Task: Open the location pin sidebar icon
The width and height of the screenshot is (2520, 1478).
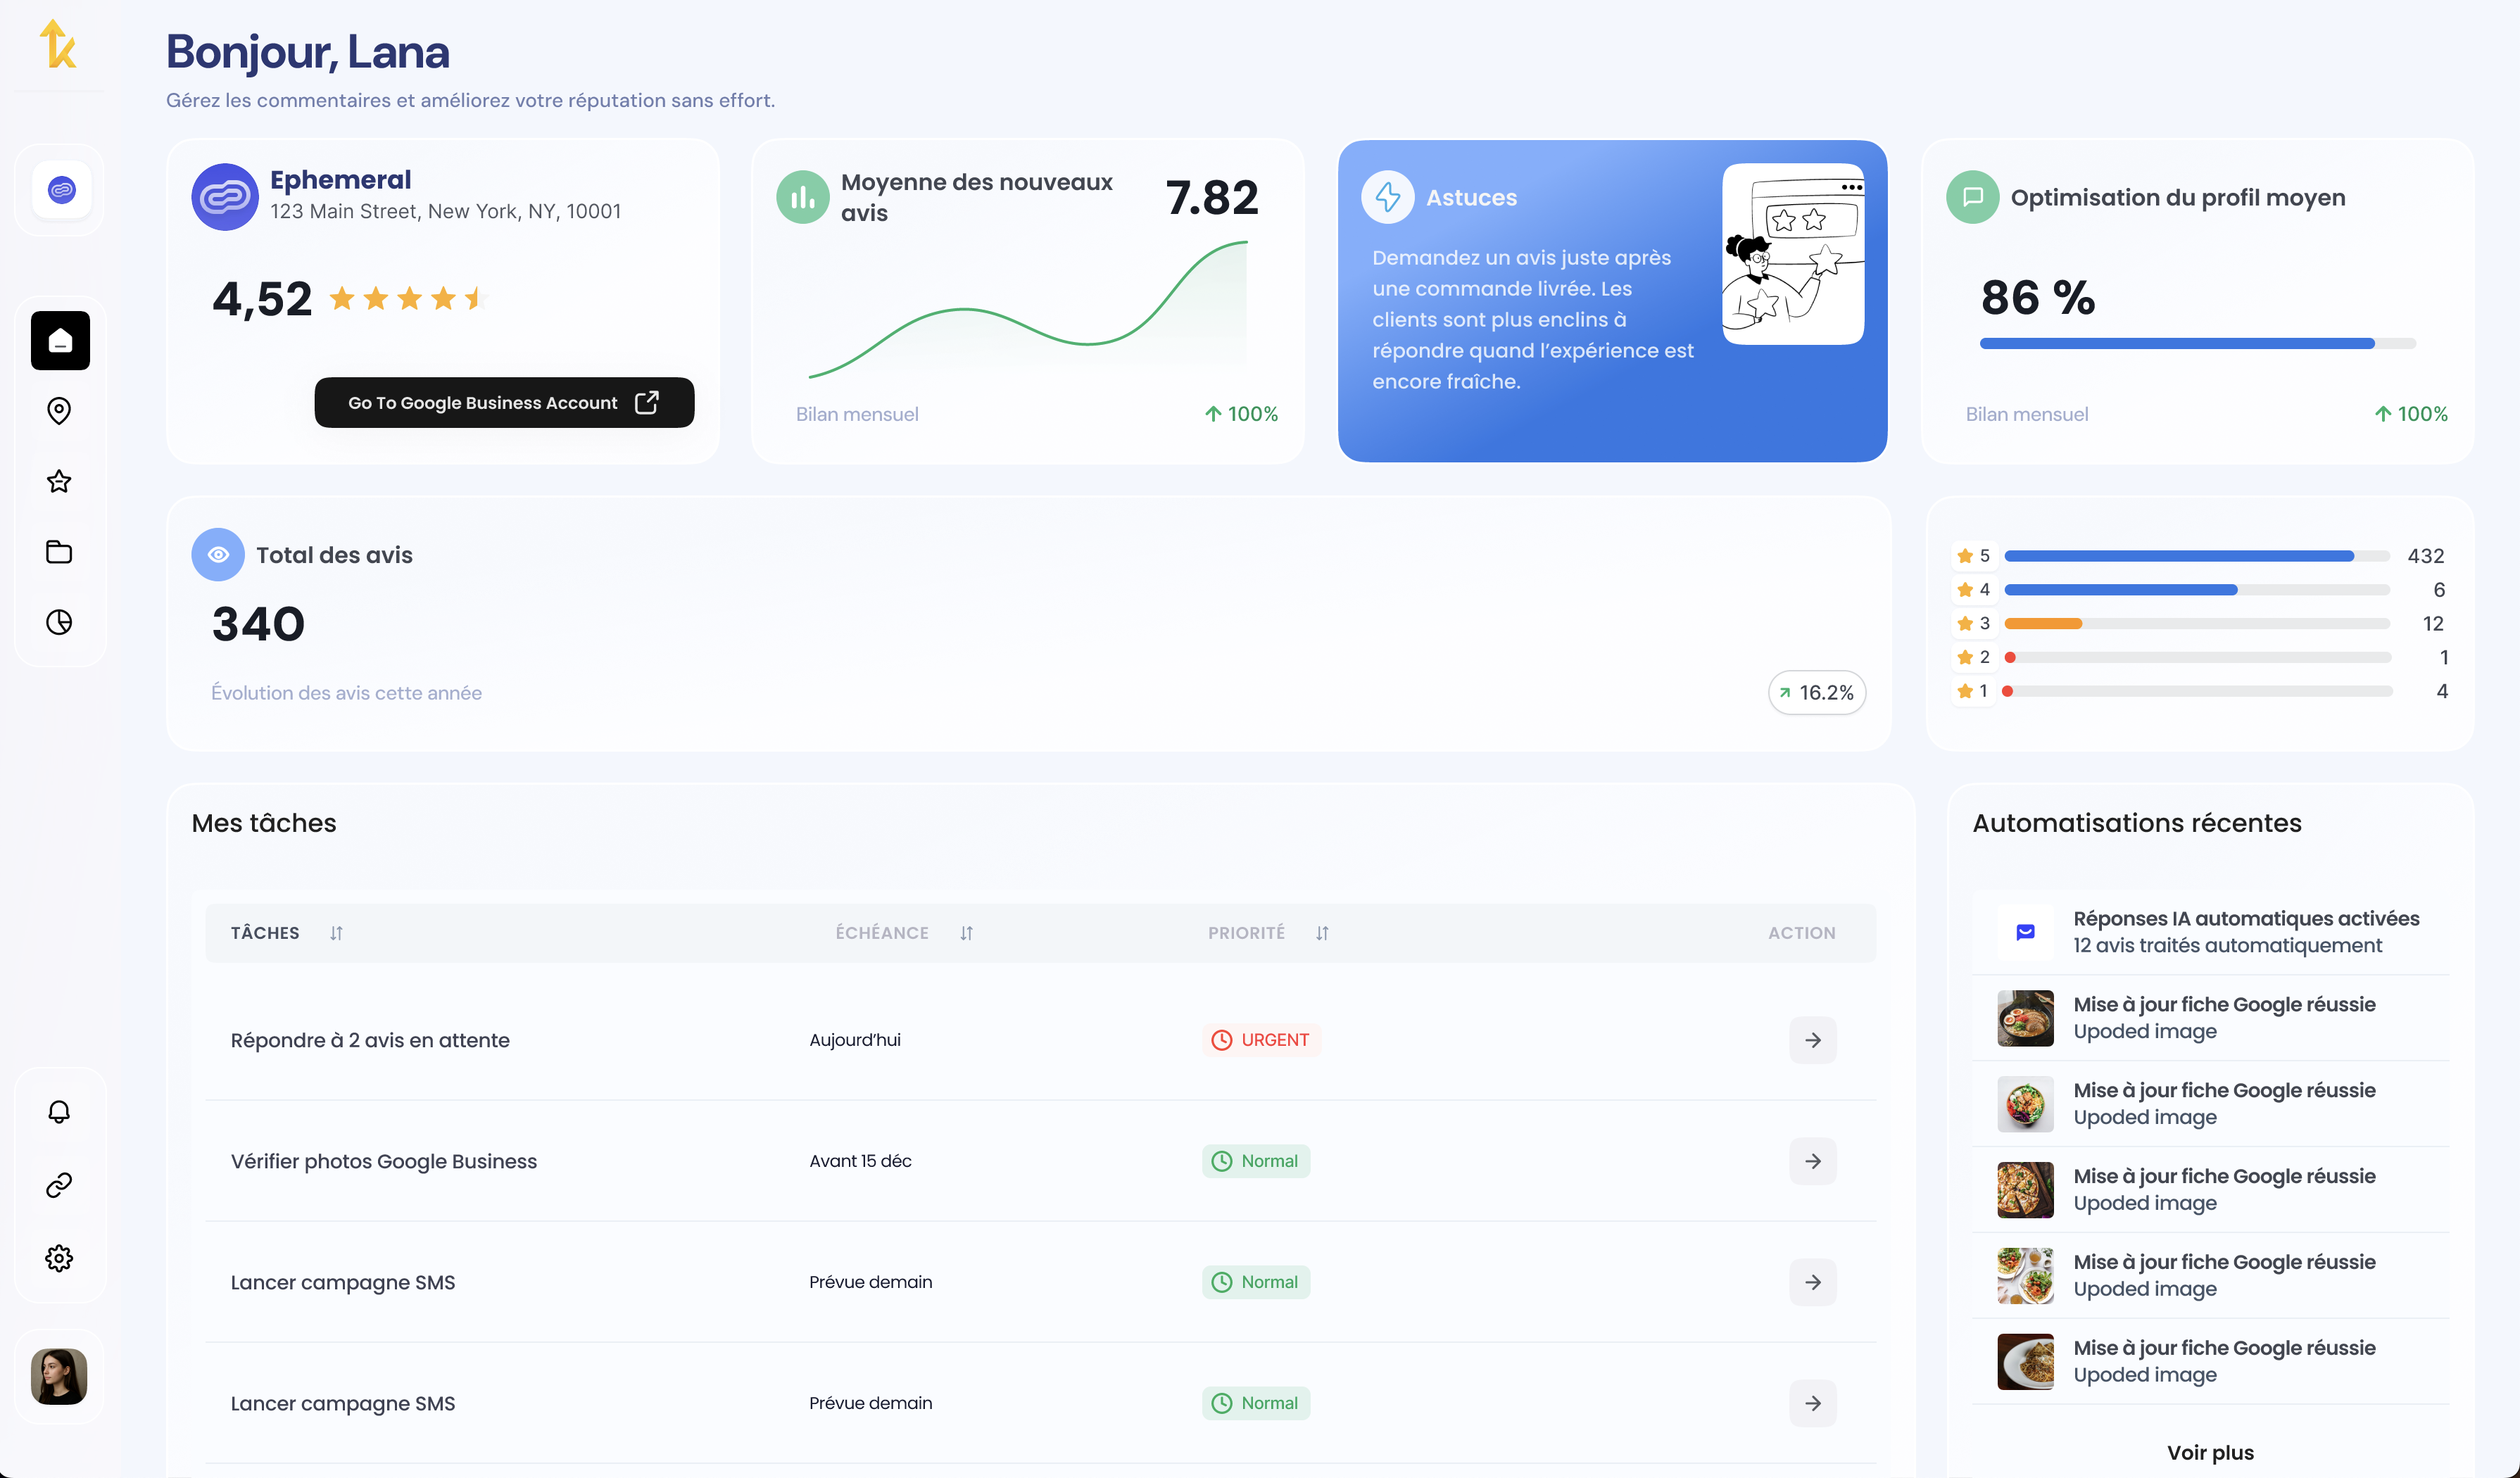Action: tap(59, 411)
